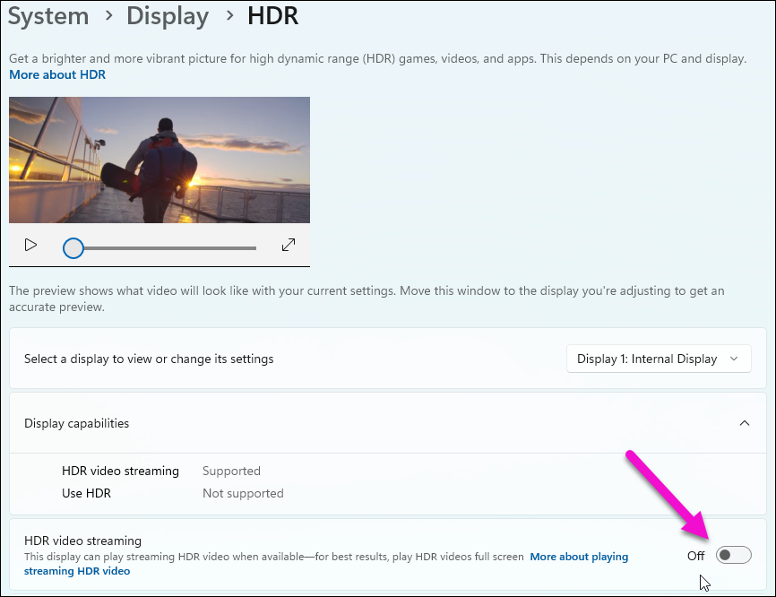This screenshot has width=776, height=597.
Task: Click the "Select a display" setting label
Action: 149,359
